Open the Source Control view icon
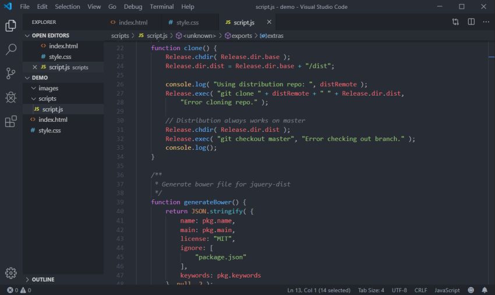 10,73
